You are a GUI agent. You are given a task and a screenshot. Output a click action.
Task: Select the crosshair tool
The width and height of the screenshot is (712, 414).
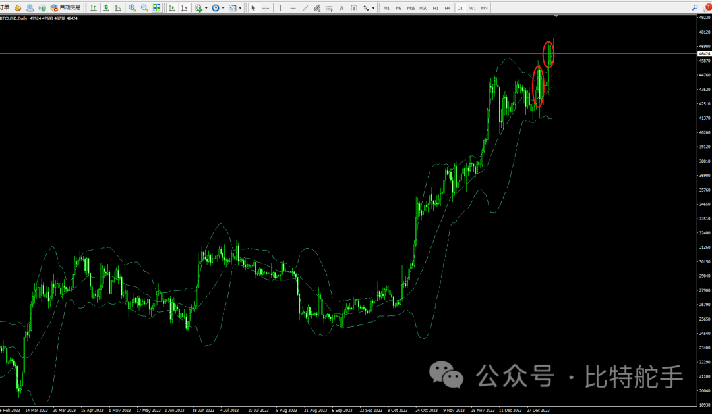coord(266,8)
